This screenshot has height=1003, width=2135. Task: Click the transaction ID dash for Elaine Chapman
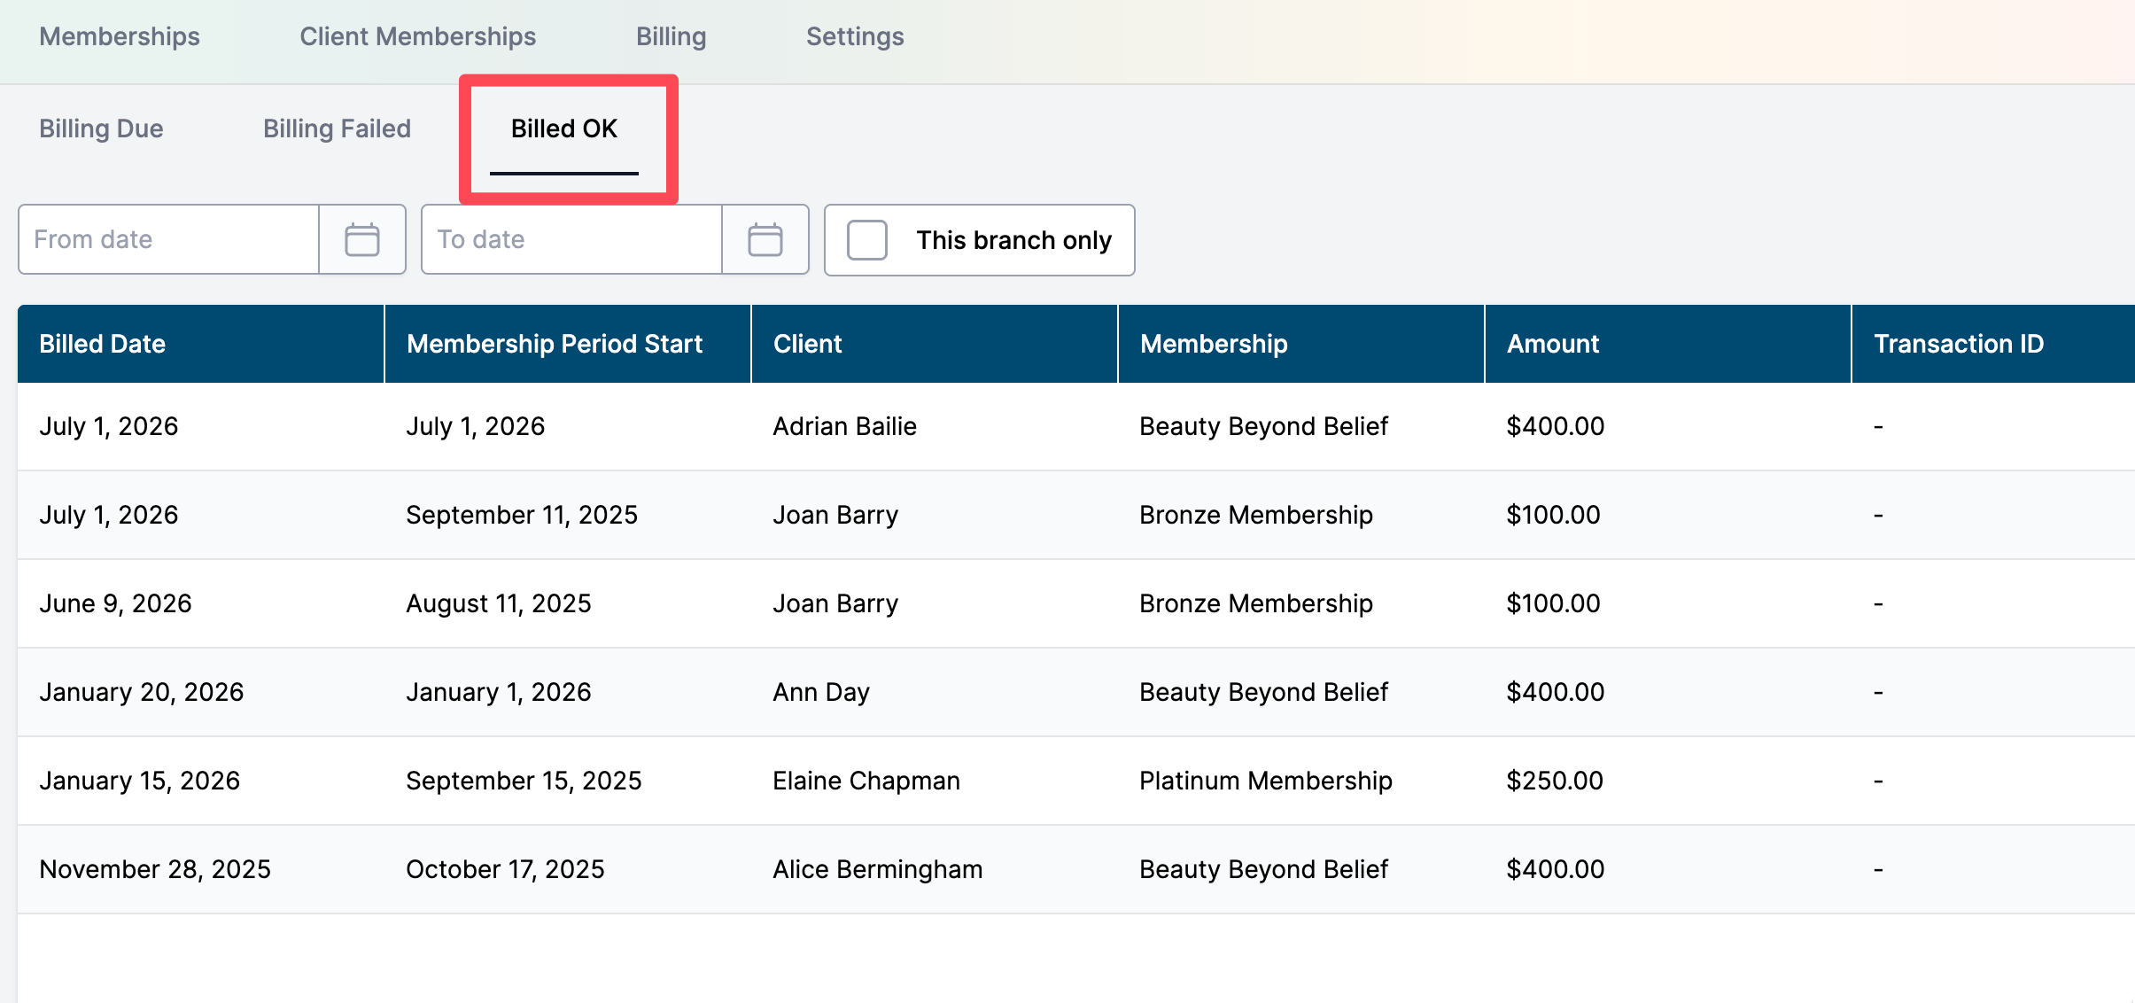pos(1878,781)
